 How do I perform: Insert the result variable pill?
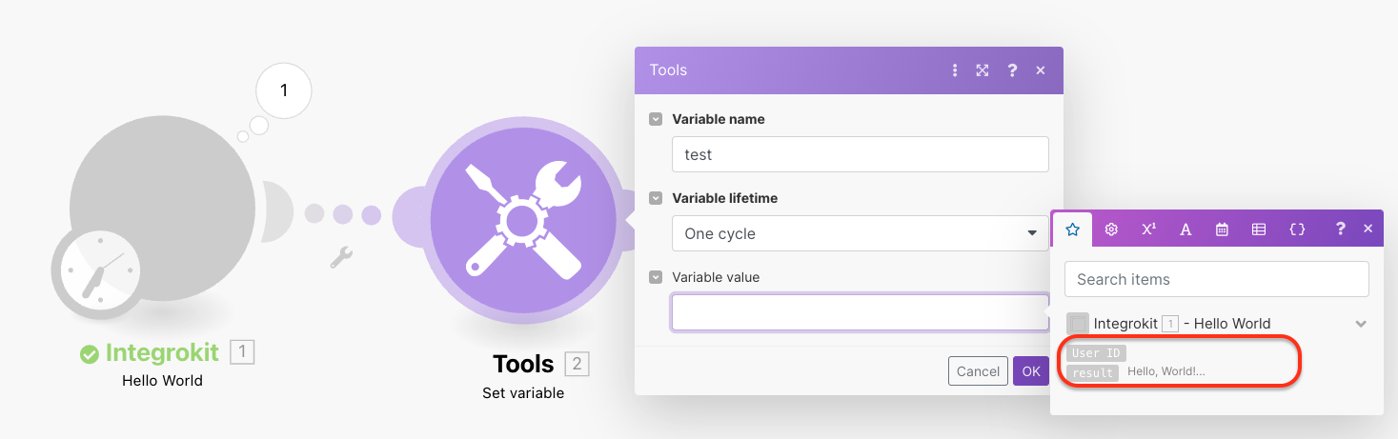[1092, 372]
